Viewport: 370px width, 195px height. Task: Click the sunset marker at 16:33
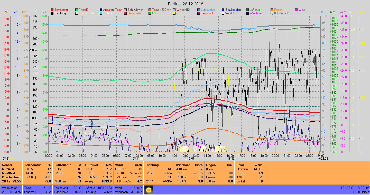pyautogui.click(x=236, y=159)
